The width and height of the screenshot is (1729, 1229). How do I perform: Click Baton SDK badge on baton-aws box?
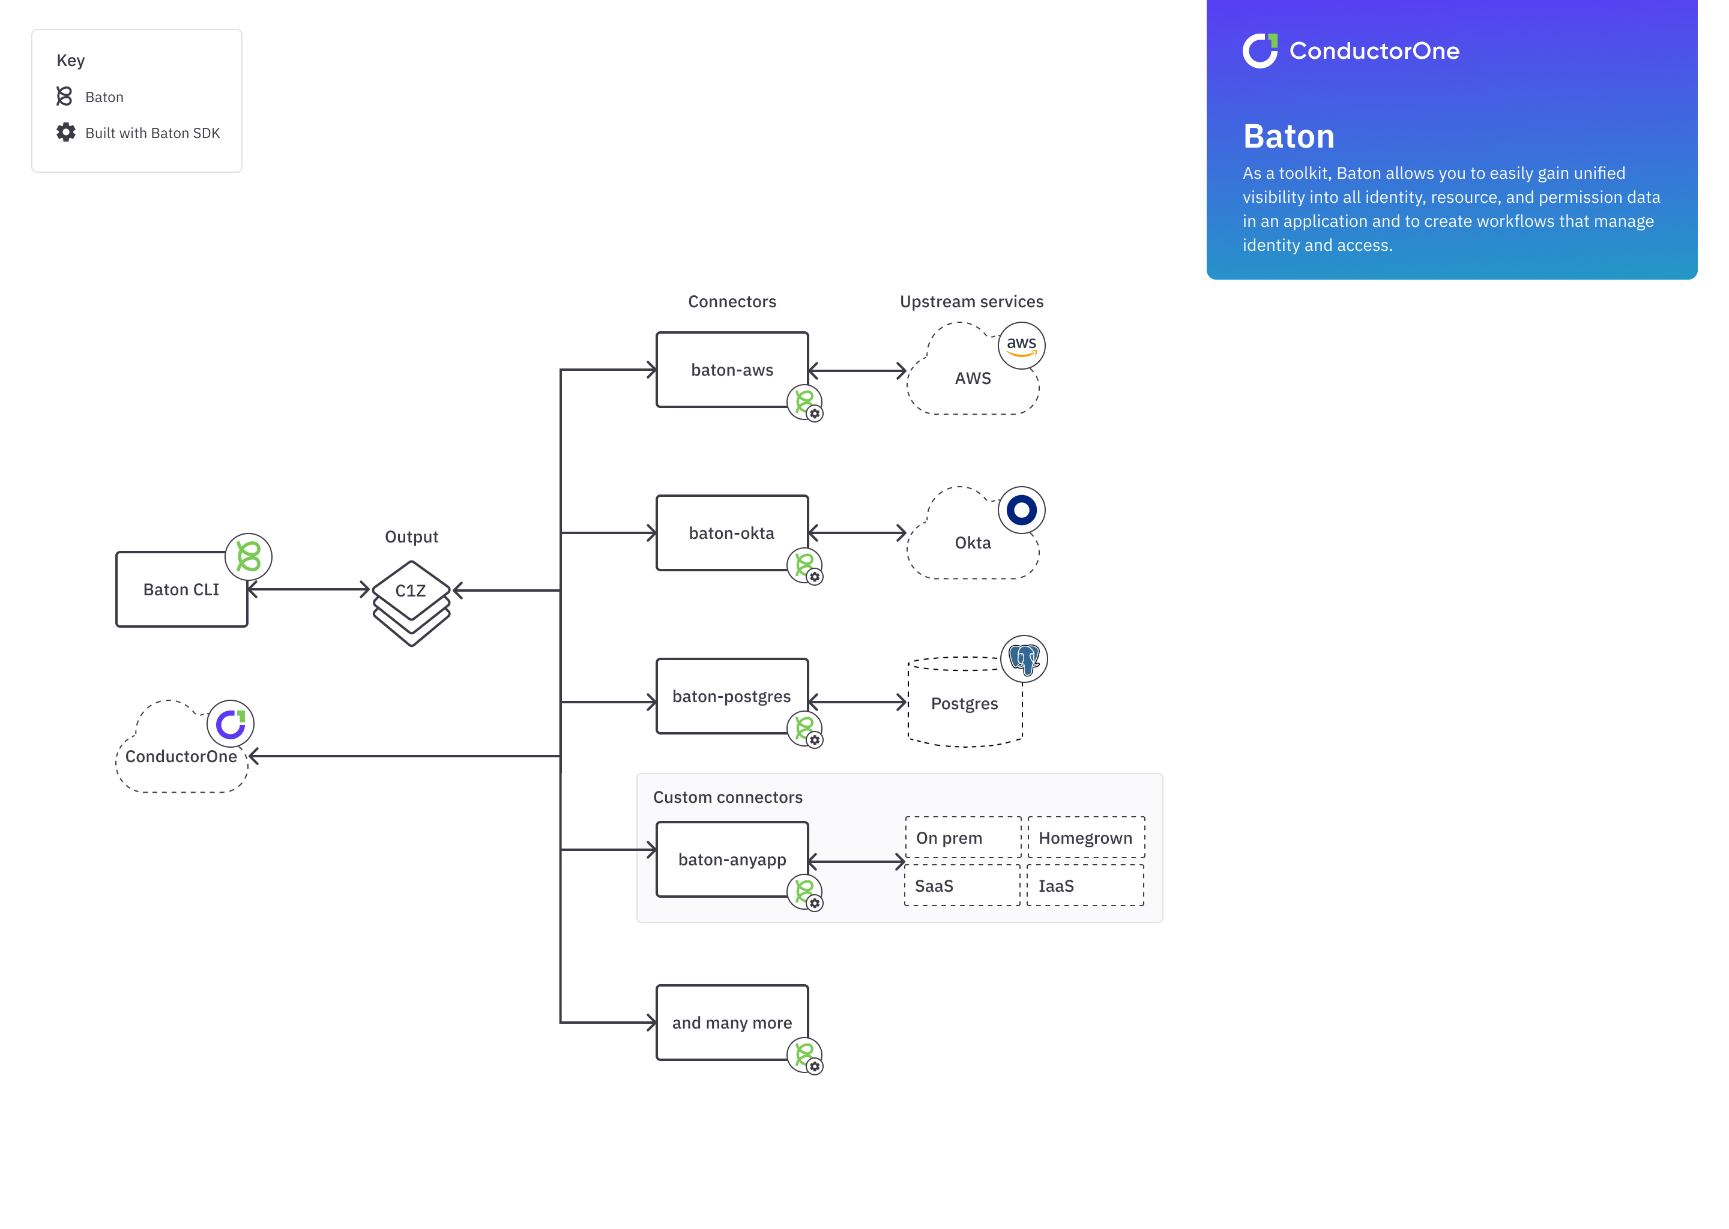point(806,403)
